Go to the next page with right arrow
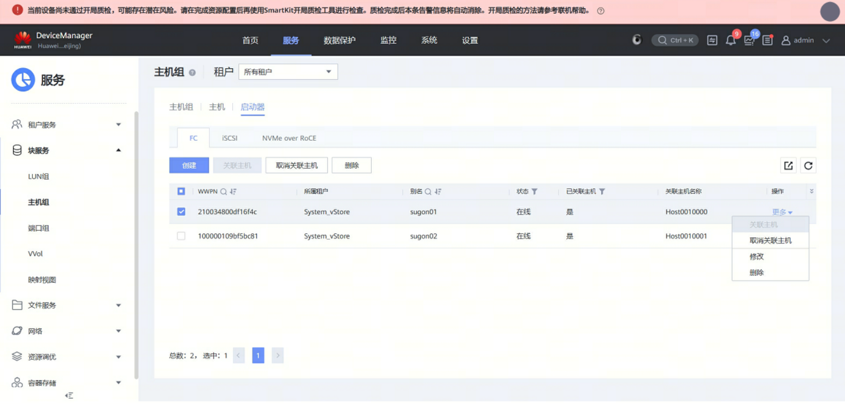This screenshot has width=845, height=404. 278,356
